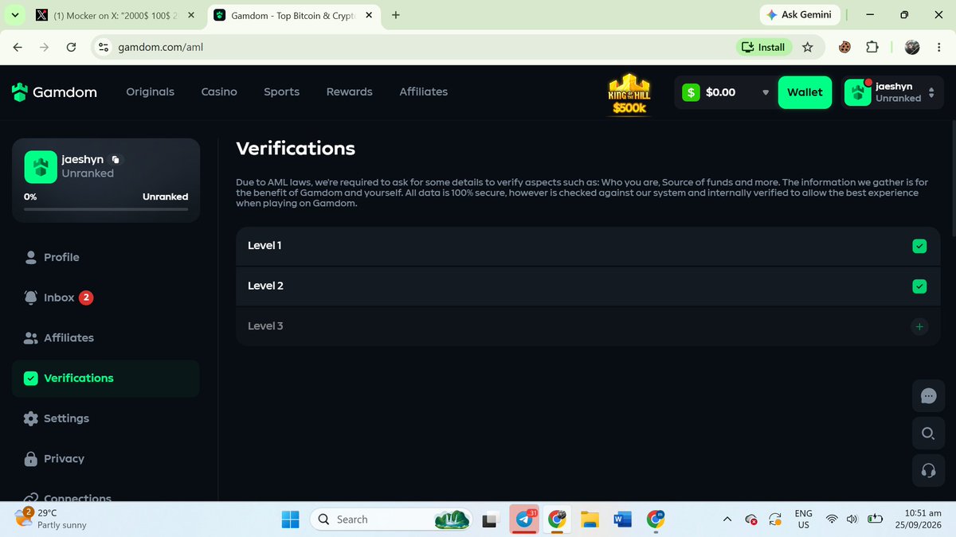Image resolution: width=956 pixels, height=537 pixels.
Task: Open Telegram from the taskbar
Action: pyautogui.click(x=523, y=519)
